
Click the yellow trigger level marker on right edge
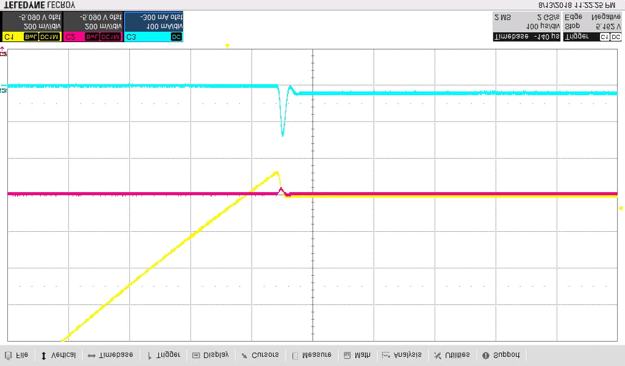(620, 209)
